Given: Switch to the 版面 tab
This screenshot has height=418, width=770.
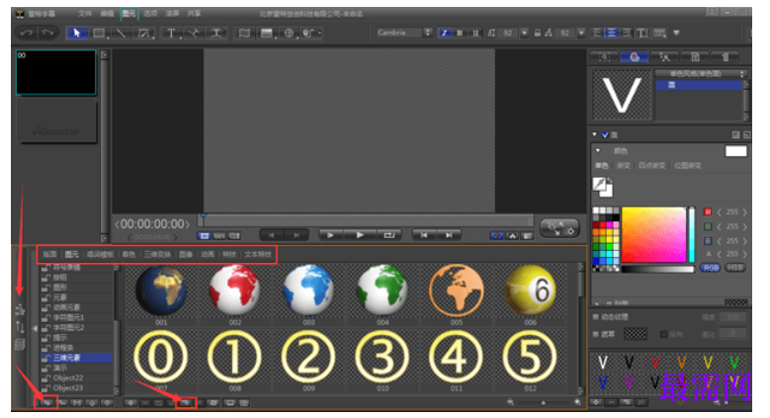Looking at the screenshot, I should [49, 254].
